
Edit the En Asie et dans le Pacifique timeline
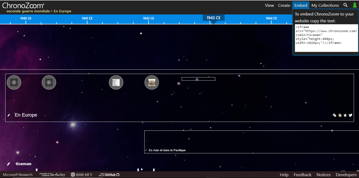(x=146, y=150)
